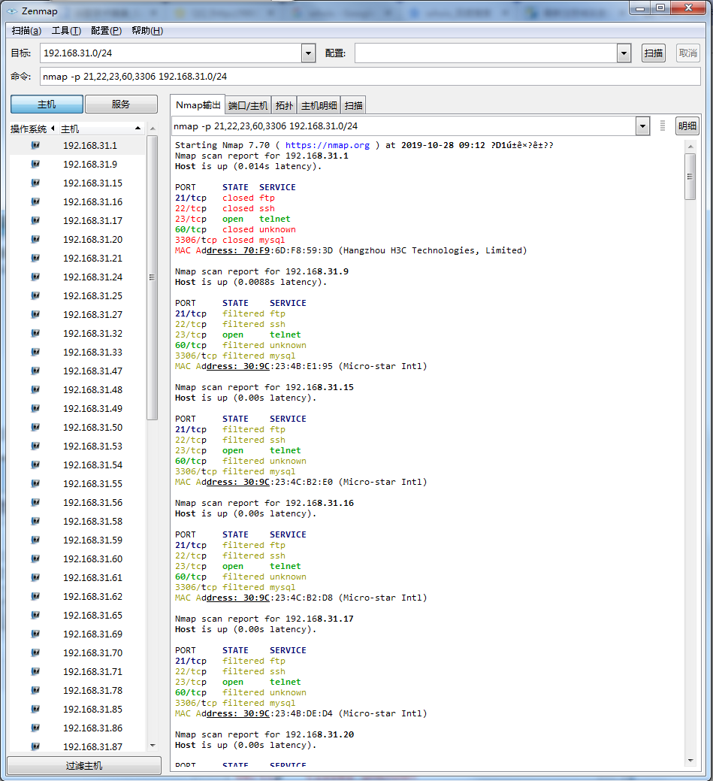713x781 pixels.
Task: Expand the 目标 target dropdown arrow
Action: pos(309,53)
